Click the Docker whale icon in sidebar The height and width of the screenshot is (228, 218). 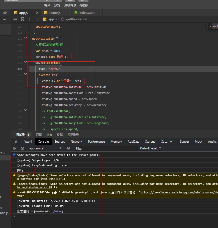click(5, 13)
